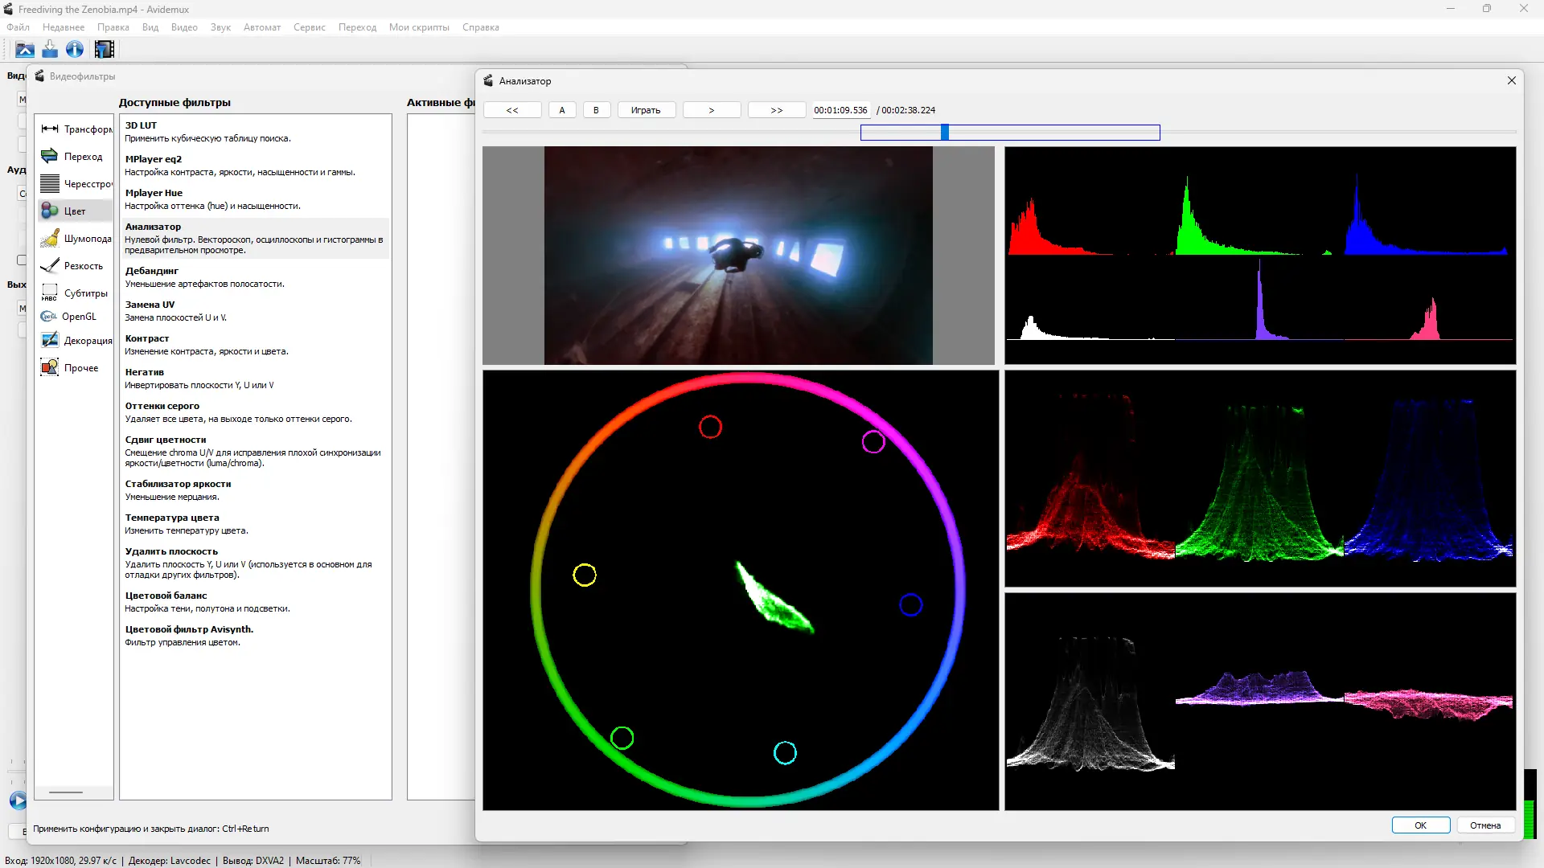This screenshot has width=1544, height=868.
Task: Click the Отмена button
Action: [x=1484, y=825]
